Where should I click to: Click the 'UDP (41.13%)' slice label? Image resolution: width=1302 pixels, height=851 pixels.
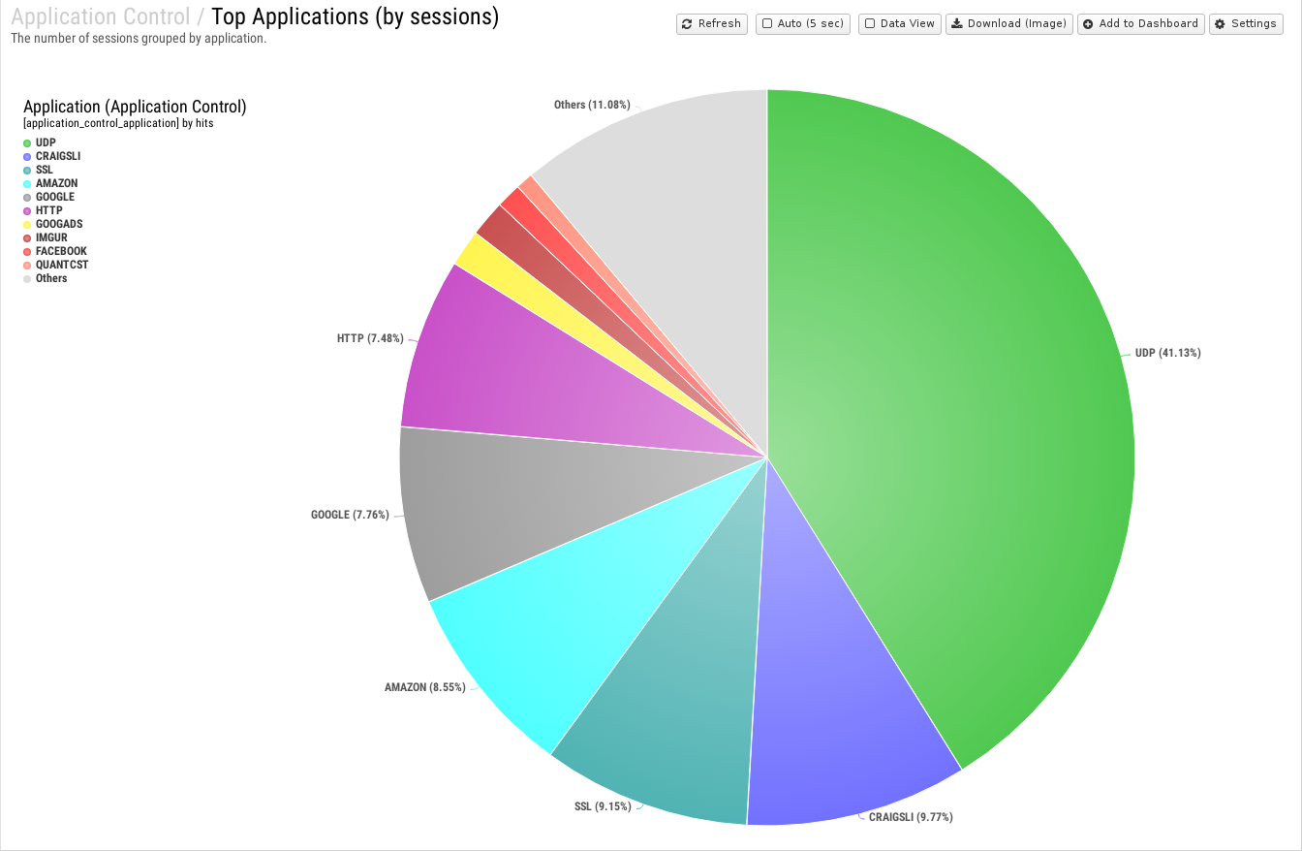point(1168,353)
